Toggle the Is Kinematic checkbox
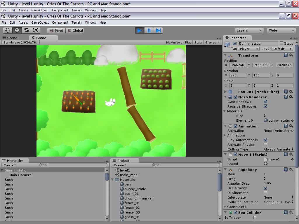299x224 pixels. [265, 192]
